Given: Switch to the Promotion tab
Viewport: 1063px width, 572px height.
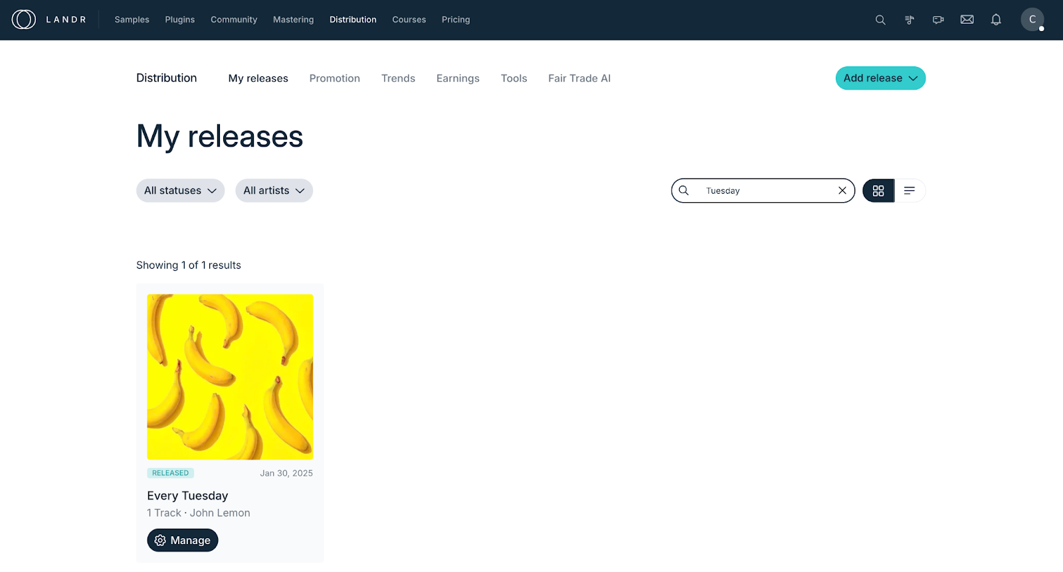Looking at the screenshot, I should (334, 78).
